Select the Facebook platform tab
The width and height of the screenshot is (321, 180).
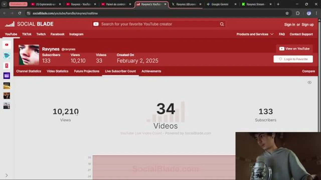tap(57, 34)
